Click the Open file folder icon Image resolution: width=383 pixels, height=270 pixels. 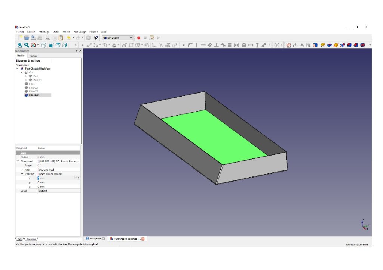pos(27,38)
